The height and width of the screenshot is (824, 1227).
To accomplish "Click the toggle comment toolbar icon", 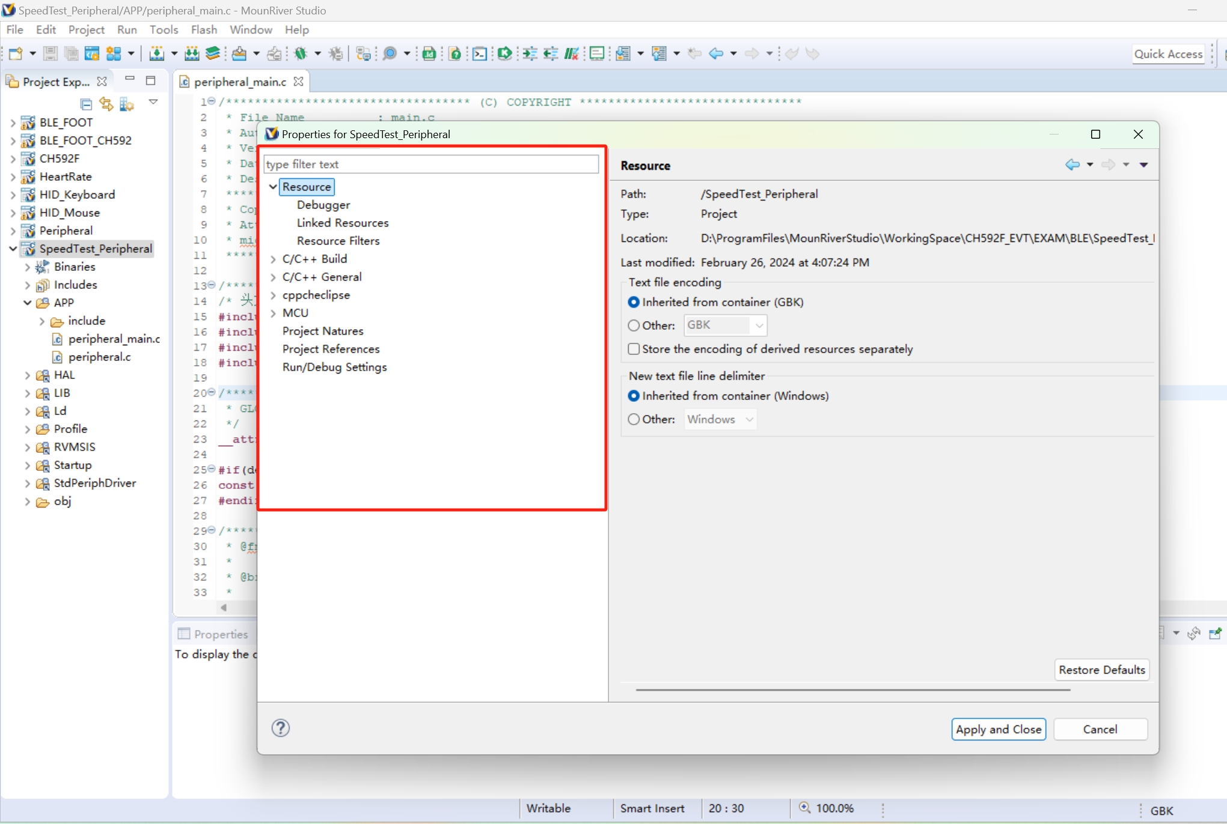I will pyautogui.click(x=571, y=53).
